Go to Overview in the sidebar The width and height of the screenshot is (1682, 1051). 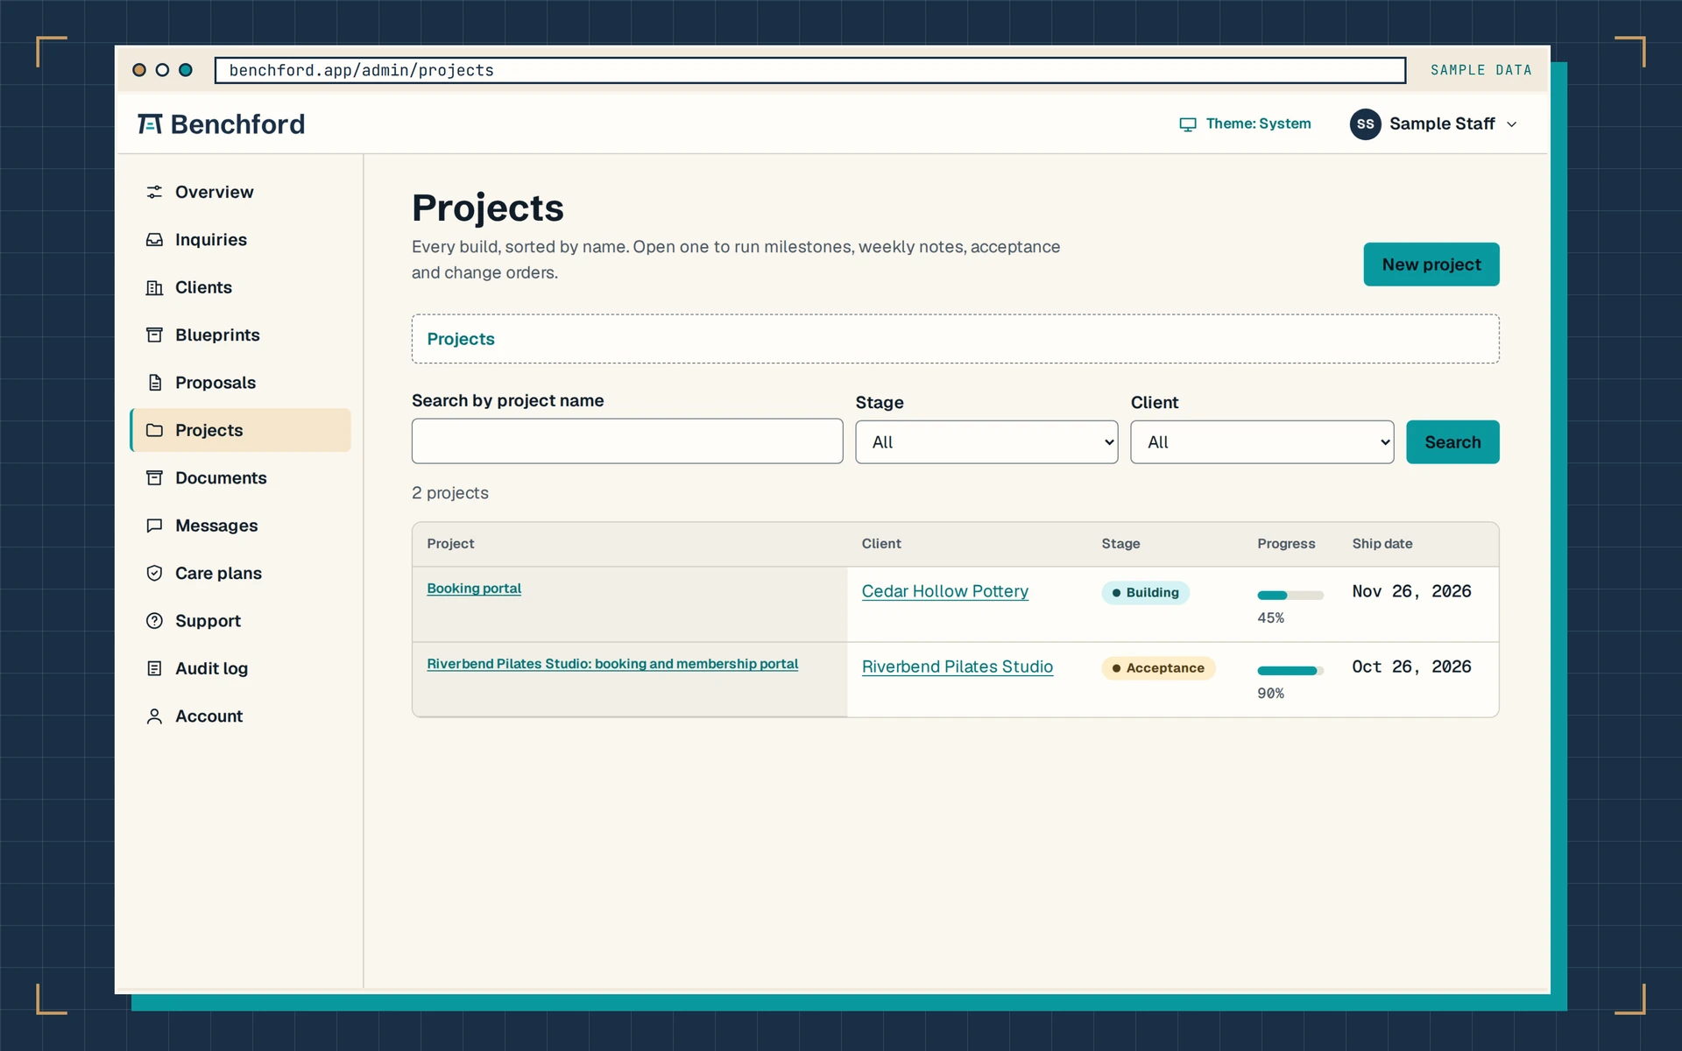[x=240, y=192]
